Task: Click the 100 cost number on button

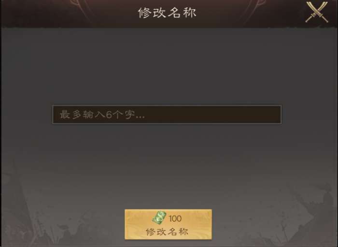Action: pos(175,218)
